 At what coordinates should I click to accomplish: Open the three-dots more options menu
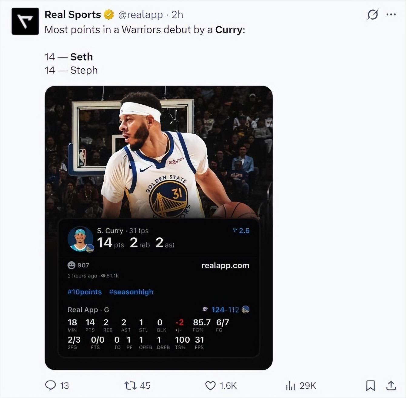pyautogui.click(x=391, y=15)
